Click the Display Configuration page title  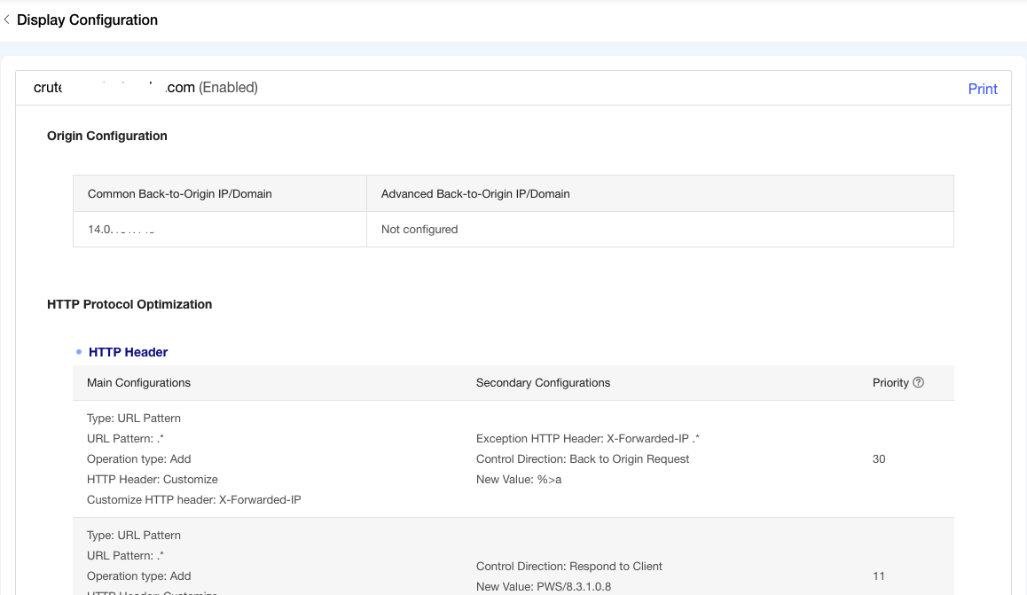coord(87,20)
